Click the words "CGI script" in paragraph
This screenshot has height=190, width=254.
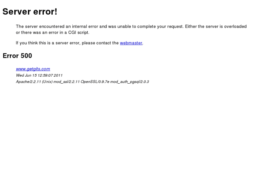click(x=79, y=32)
